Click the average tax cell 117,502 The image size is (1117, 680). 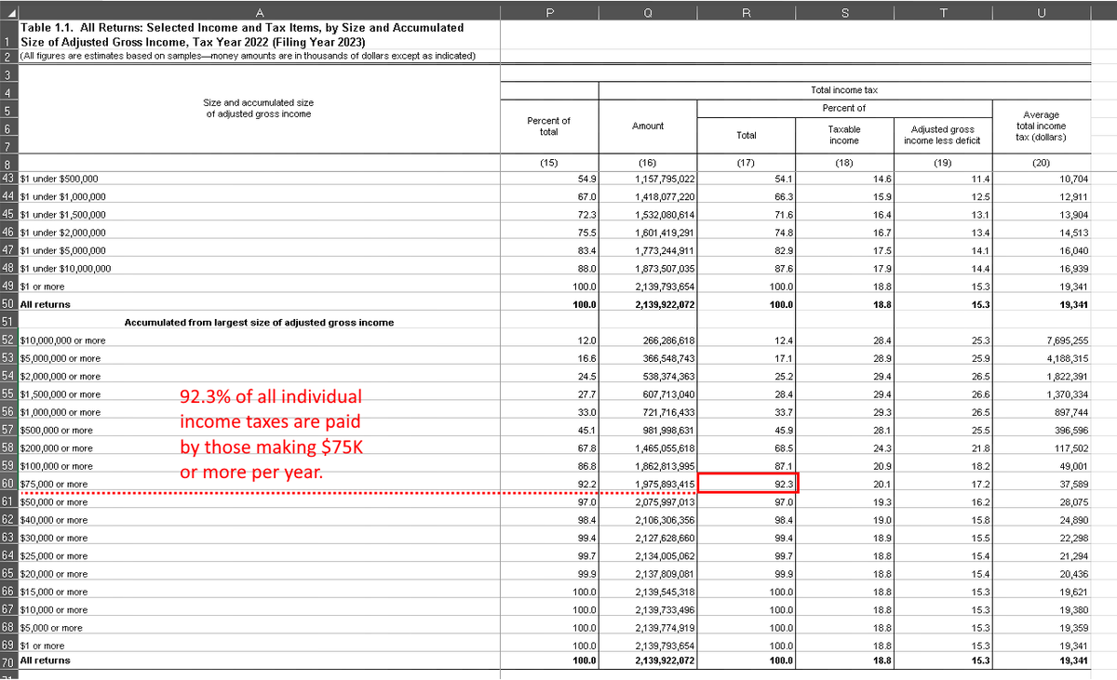[x=1043, y=447]
